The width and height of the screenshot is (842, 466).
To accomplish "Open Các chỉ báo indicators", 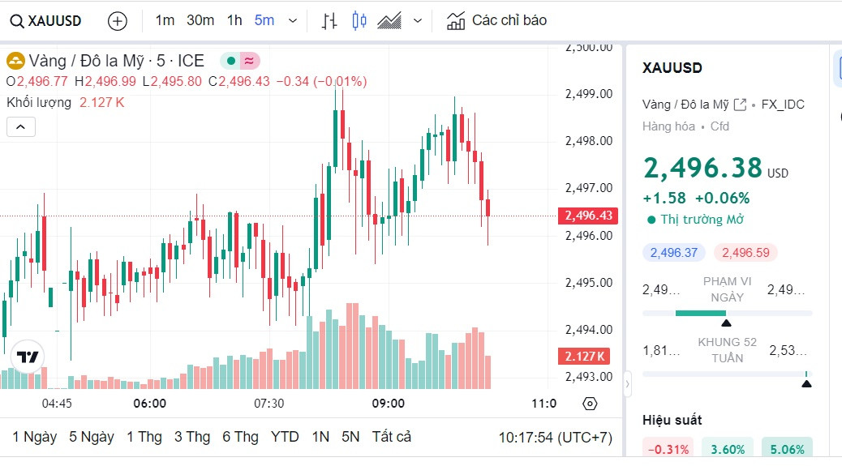I will (496, 20).
